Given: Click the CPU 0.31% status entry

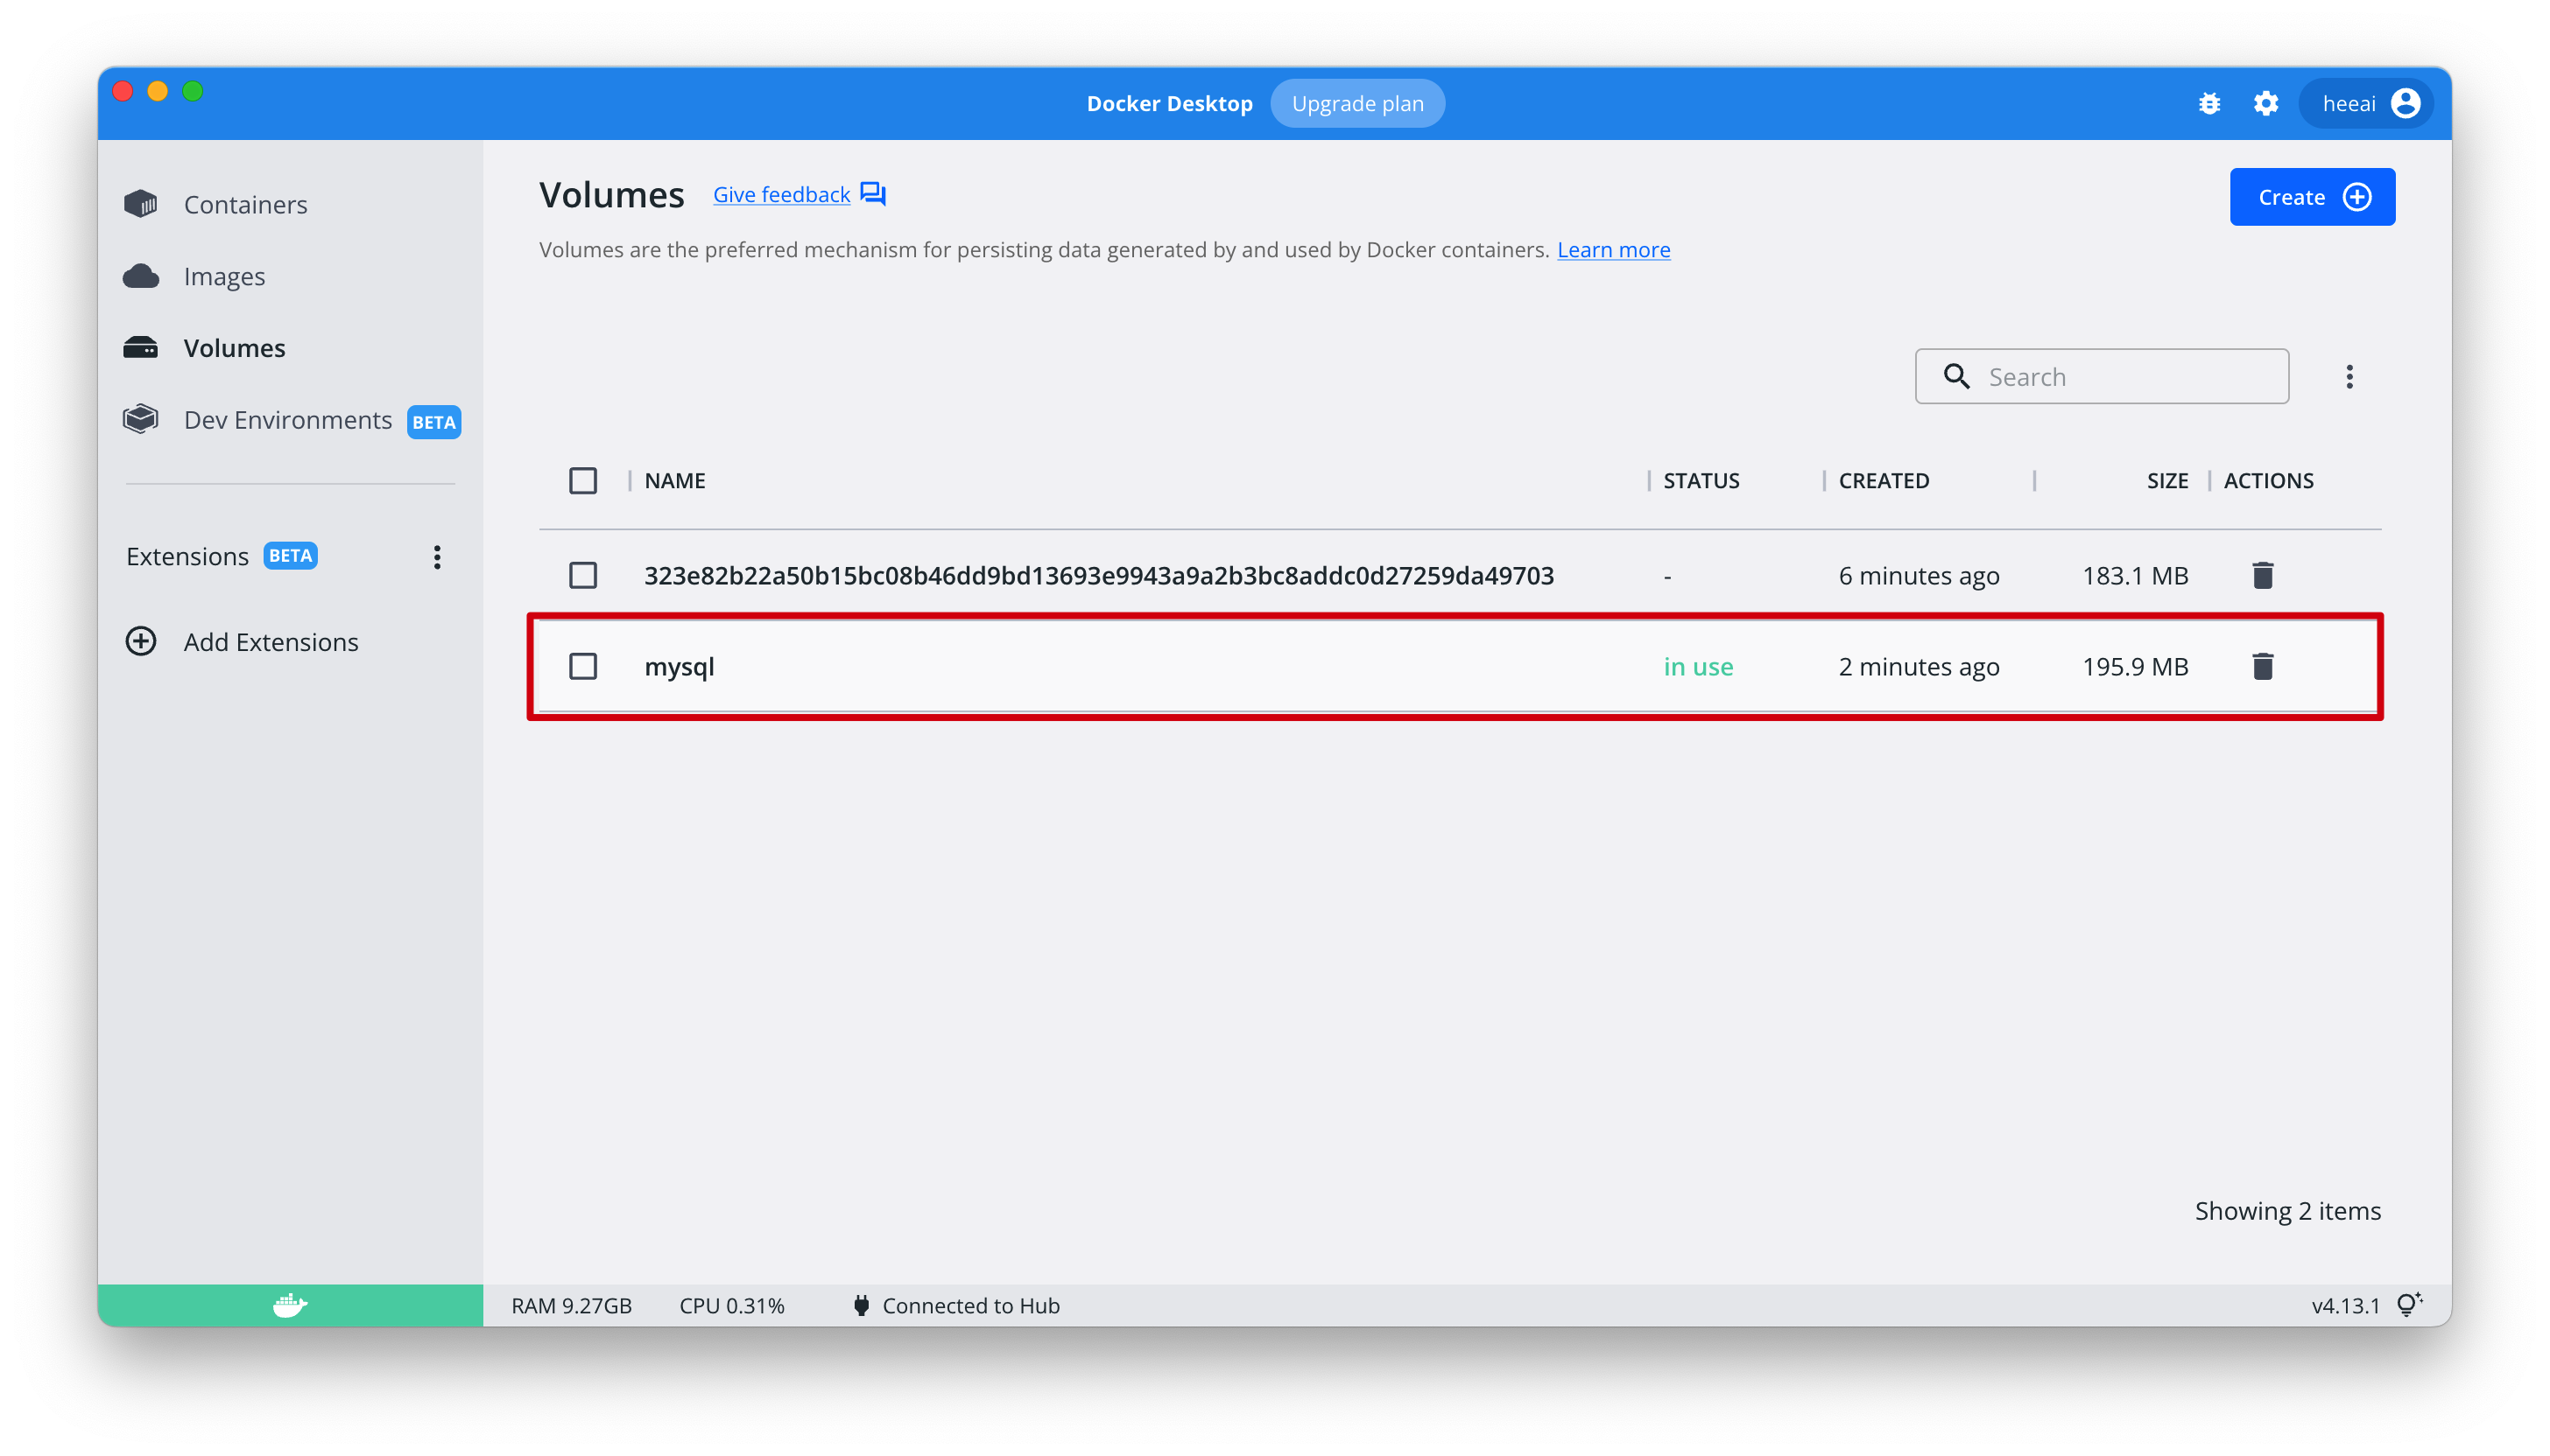Looking at the screenshot, I should 731,1306.
